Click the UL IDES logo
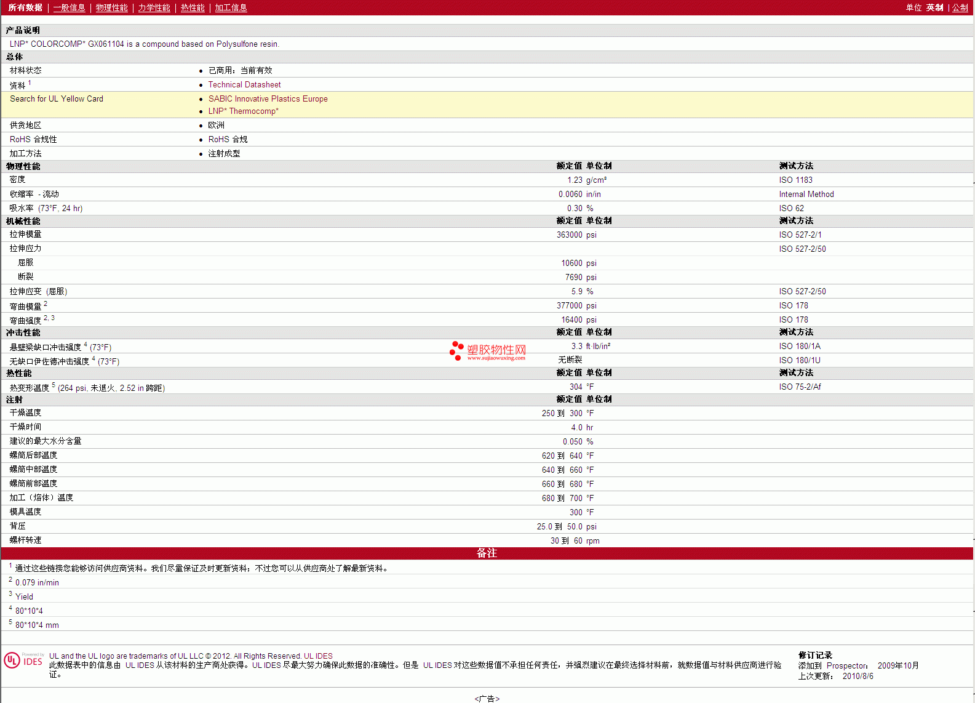This screenshot has height=703, width=975. [24, 661]
